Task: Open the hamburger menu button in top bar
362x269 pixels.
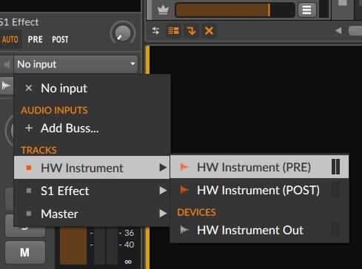Action: coord(306,10)
